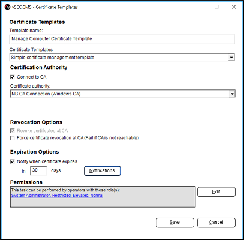Click the greyed Revoke certificates at CA checkbox
244x240 pixels.
[x=13, y=131]
